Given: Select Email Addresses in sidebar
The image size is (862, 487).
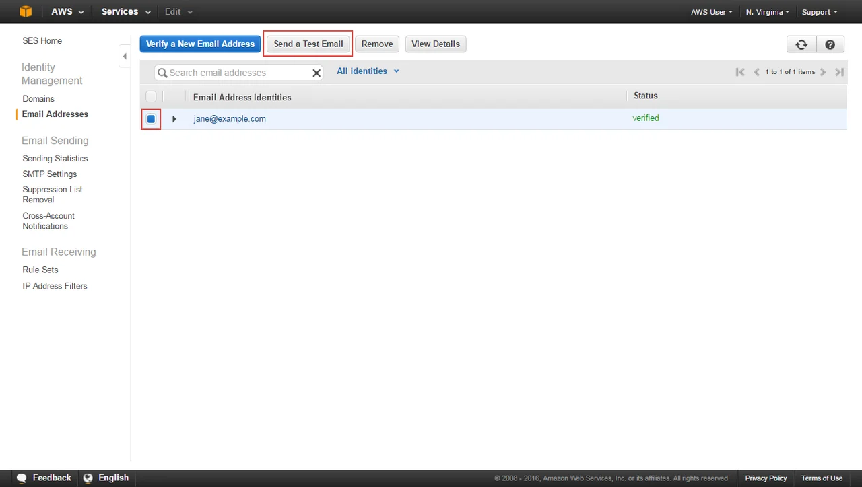Looking at the screenshot, I should [55, 114].
